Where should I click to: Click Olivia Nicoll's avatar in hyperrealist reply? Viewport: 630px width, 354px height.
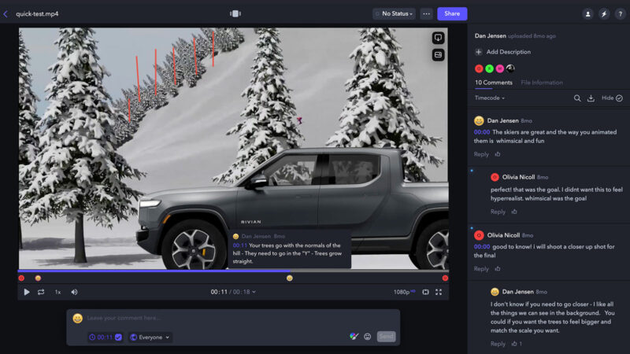coord(495,177)
